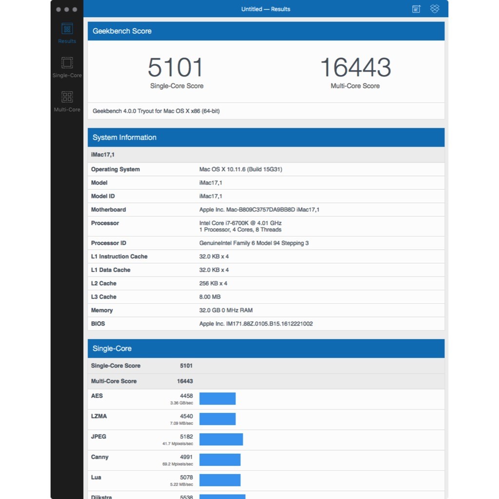Click the upload results toolbar icon

[416, 9]
